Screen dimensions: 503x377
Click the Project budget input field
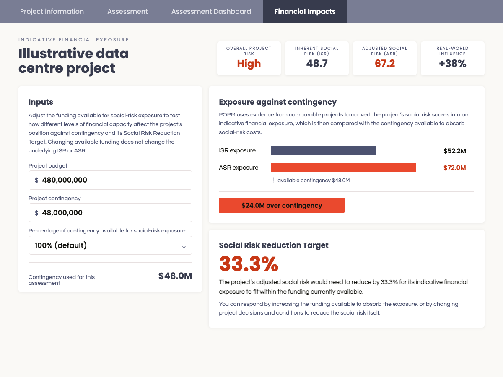pos(110,180)
